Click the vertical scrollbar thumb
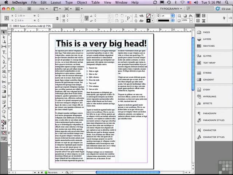The width and height of the screenshot is (233, 175). (193, 64)
